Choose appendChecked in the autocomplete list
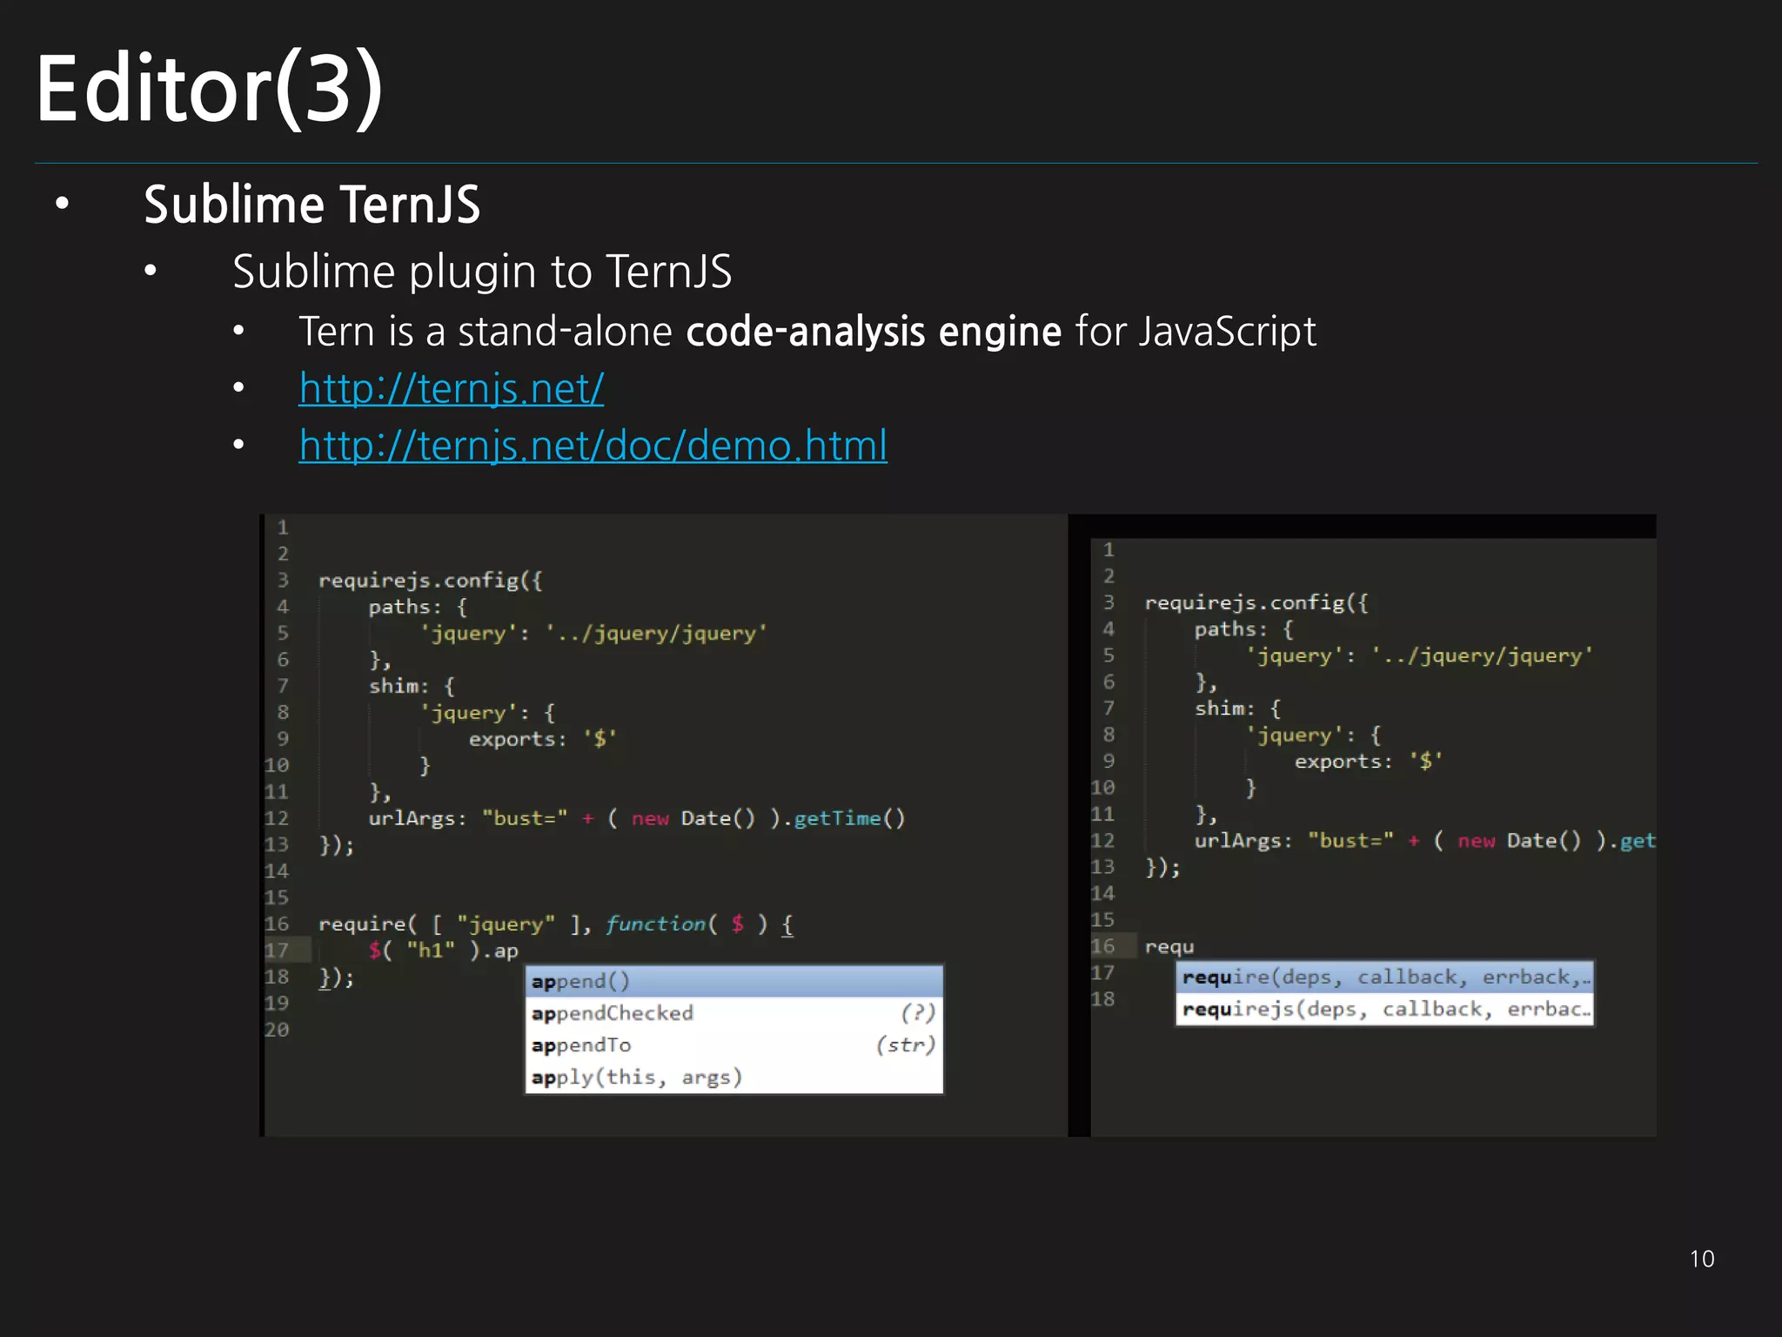This screenshot has height=1337, width=1782. click(x=734, y=1013)
